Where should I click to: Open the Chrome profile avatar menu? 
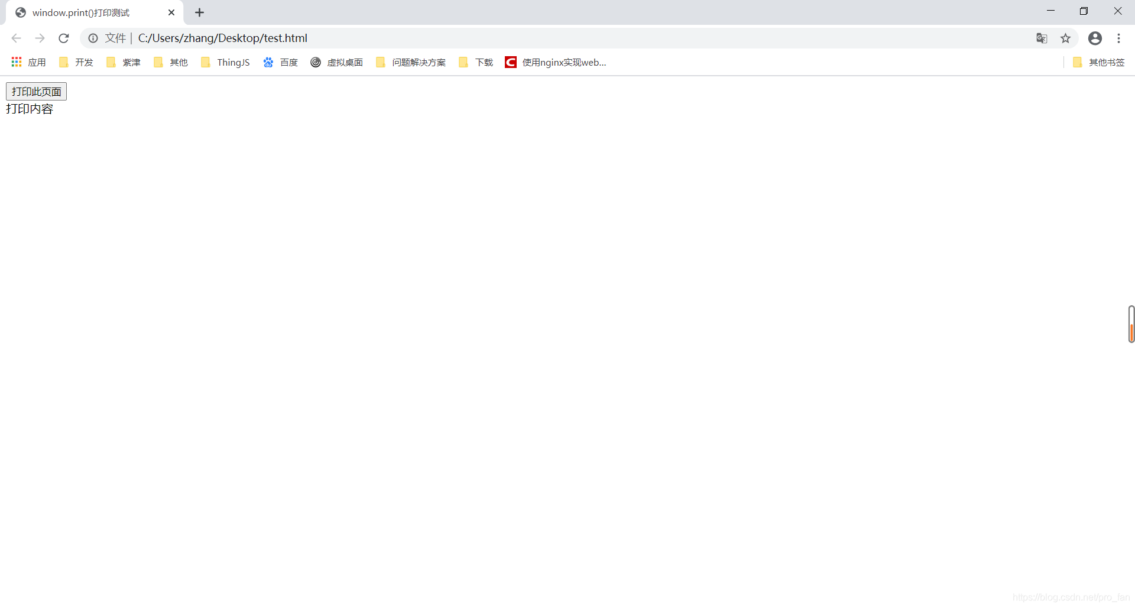click(x=1095, y=38)
